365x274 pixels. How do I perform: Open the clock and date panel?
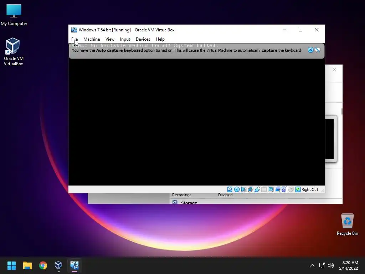click(349, 265)
